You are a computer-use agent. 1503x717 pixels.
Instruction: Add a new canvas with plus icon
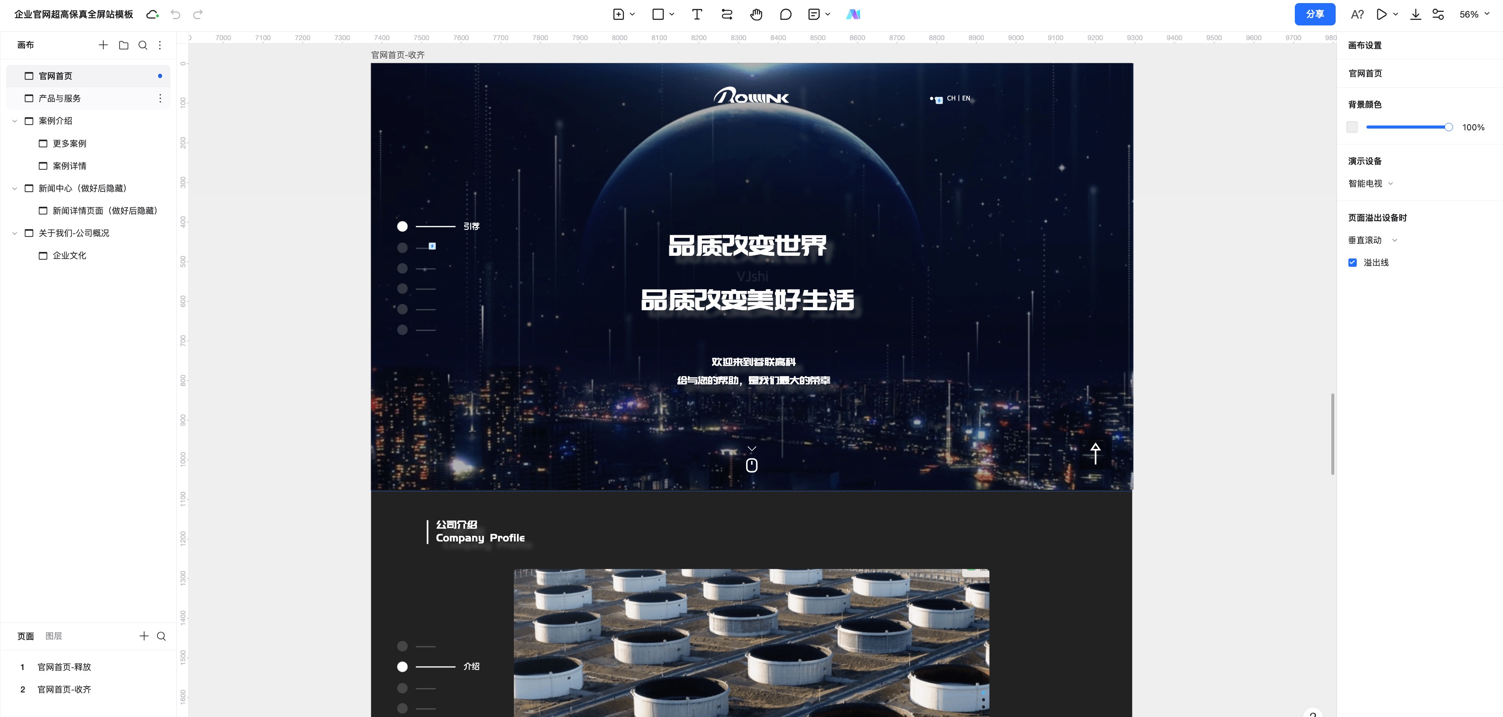pos(103,45)
